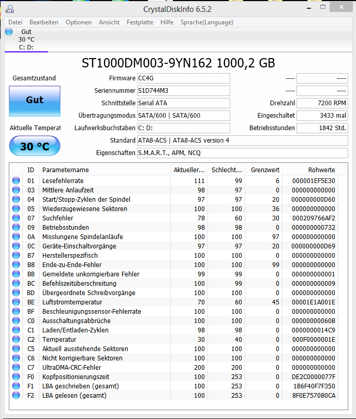Click the Übertragungsmodus field SATA/600
This screenshot has height=419, width=356.
pyautogui.click(x=184, y=116)
